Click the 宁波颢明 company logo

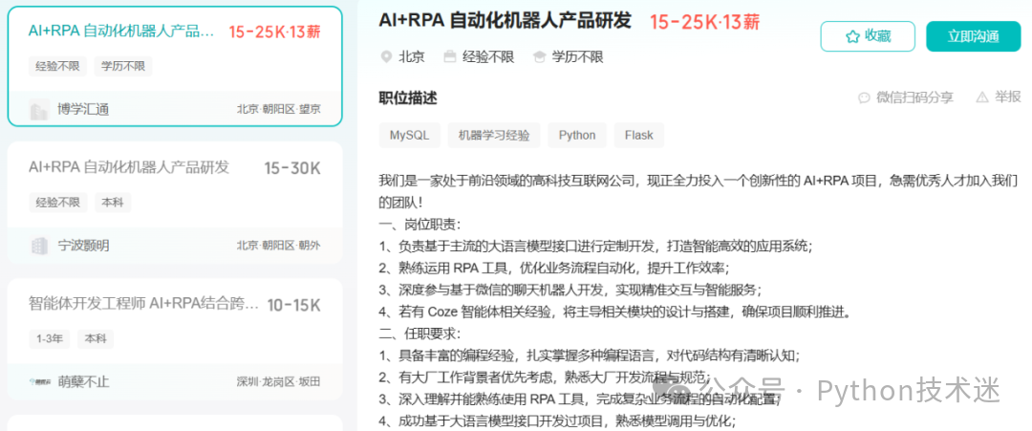point(39,247)
